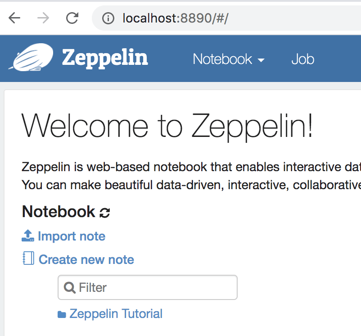Image resolution: width=361 pixels, height=336 pixels.
Task: Click the browser back arrow
Action: [14, 18]
